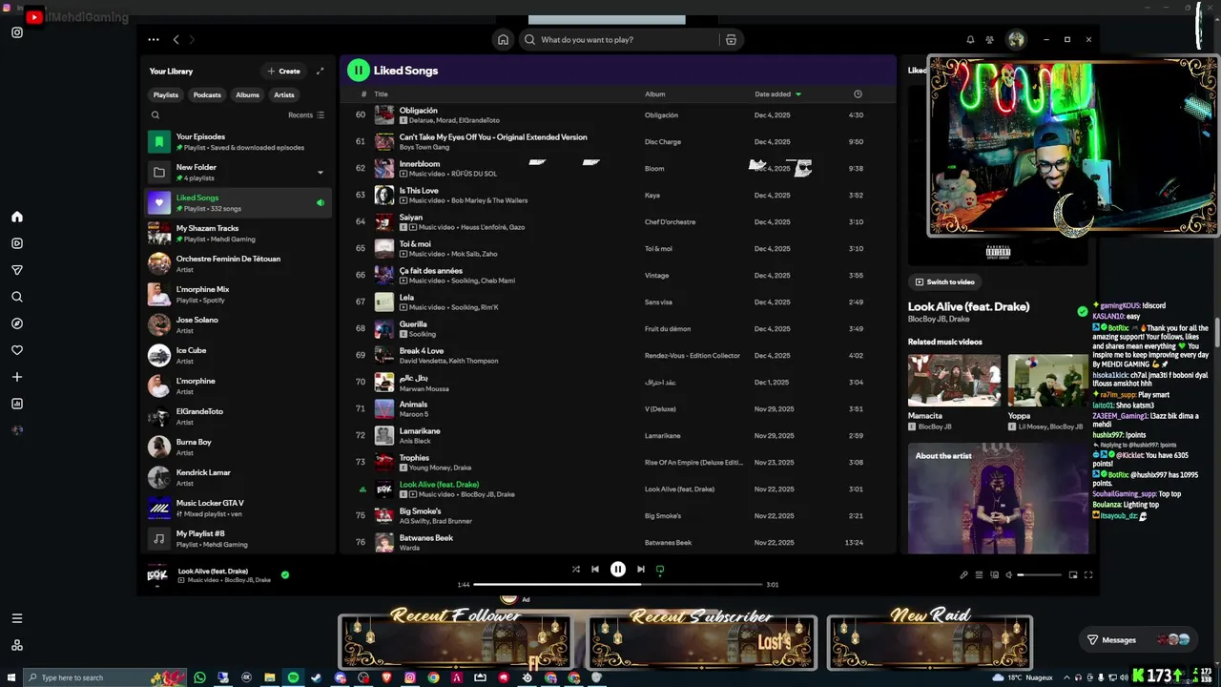Open Instagram home in left sidebar
This screenshot has height=687, width=1221.
click(x=17, y=217)
